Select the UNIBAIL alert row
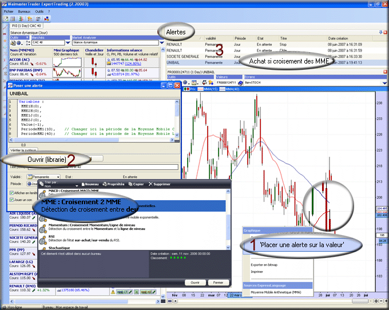The height and width of the screenshot is (310, 389). (275, 62)
